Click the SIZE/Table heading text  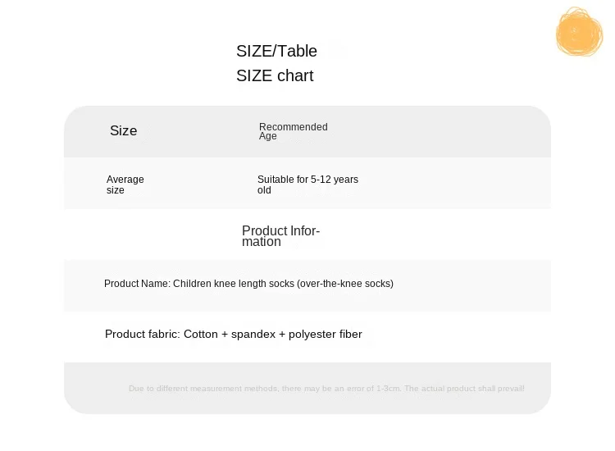tap(276, 51)
